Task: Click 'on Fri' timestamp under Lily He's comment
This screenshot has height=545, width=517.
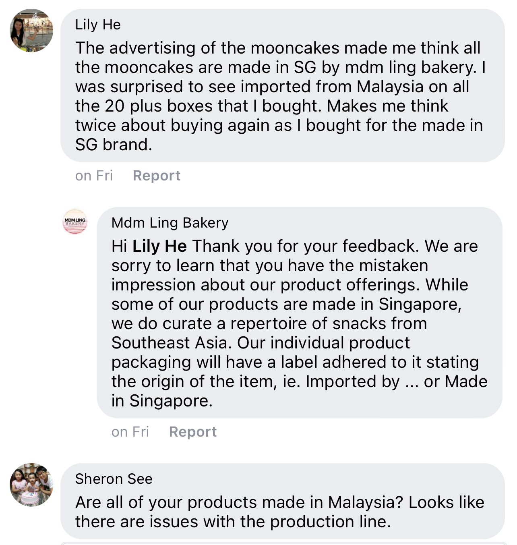Action: (94, 176)
